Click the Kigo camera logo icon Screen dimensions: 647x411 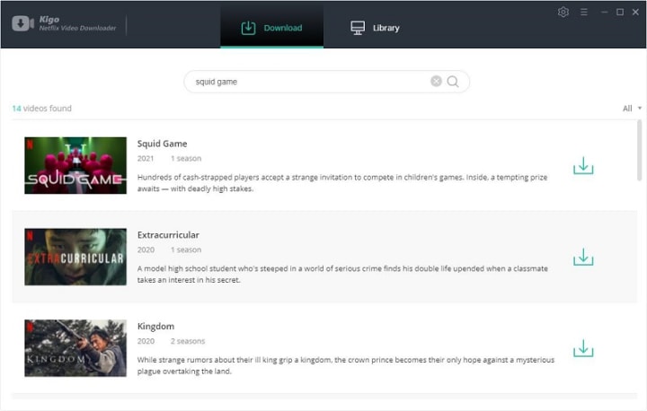click(x=22, y=23)
